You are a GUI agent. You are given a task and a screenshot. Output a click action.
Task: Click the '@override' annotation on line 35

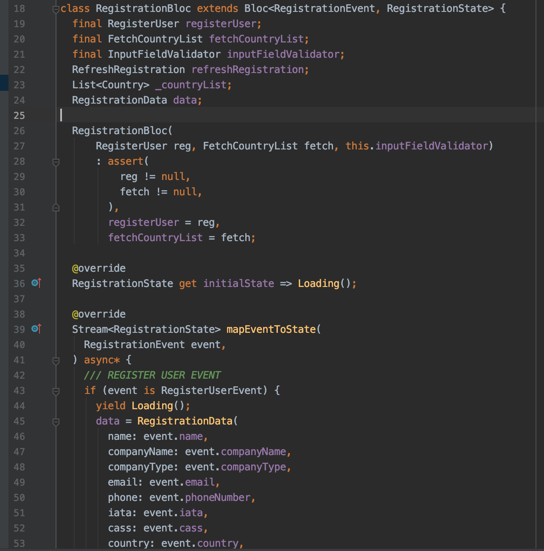(x=99, y=268)
